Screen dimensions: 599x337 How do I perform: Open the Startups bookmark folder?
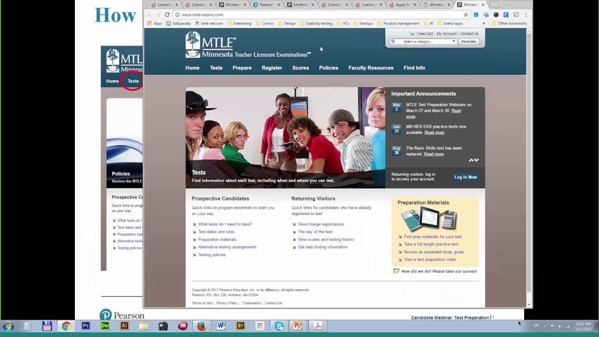click(363, 23)
